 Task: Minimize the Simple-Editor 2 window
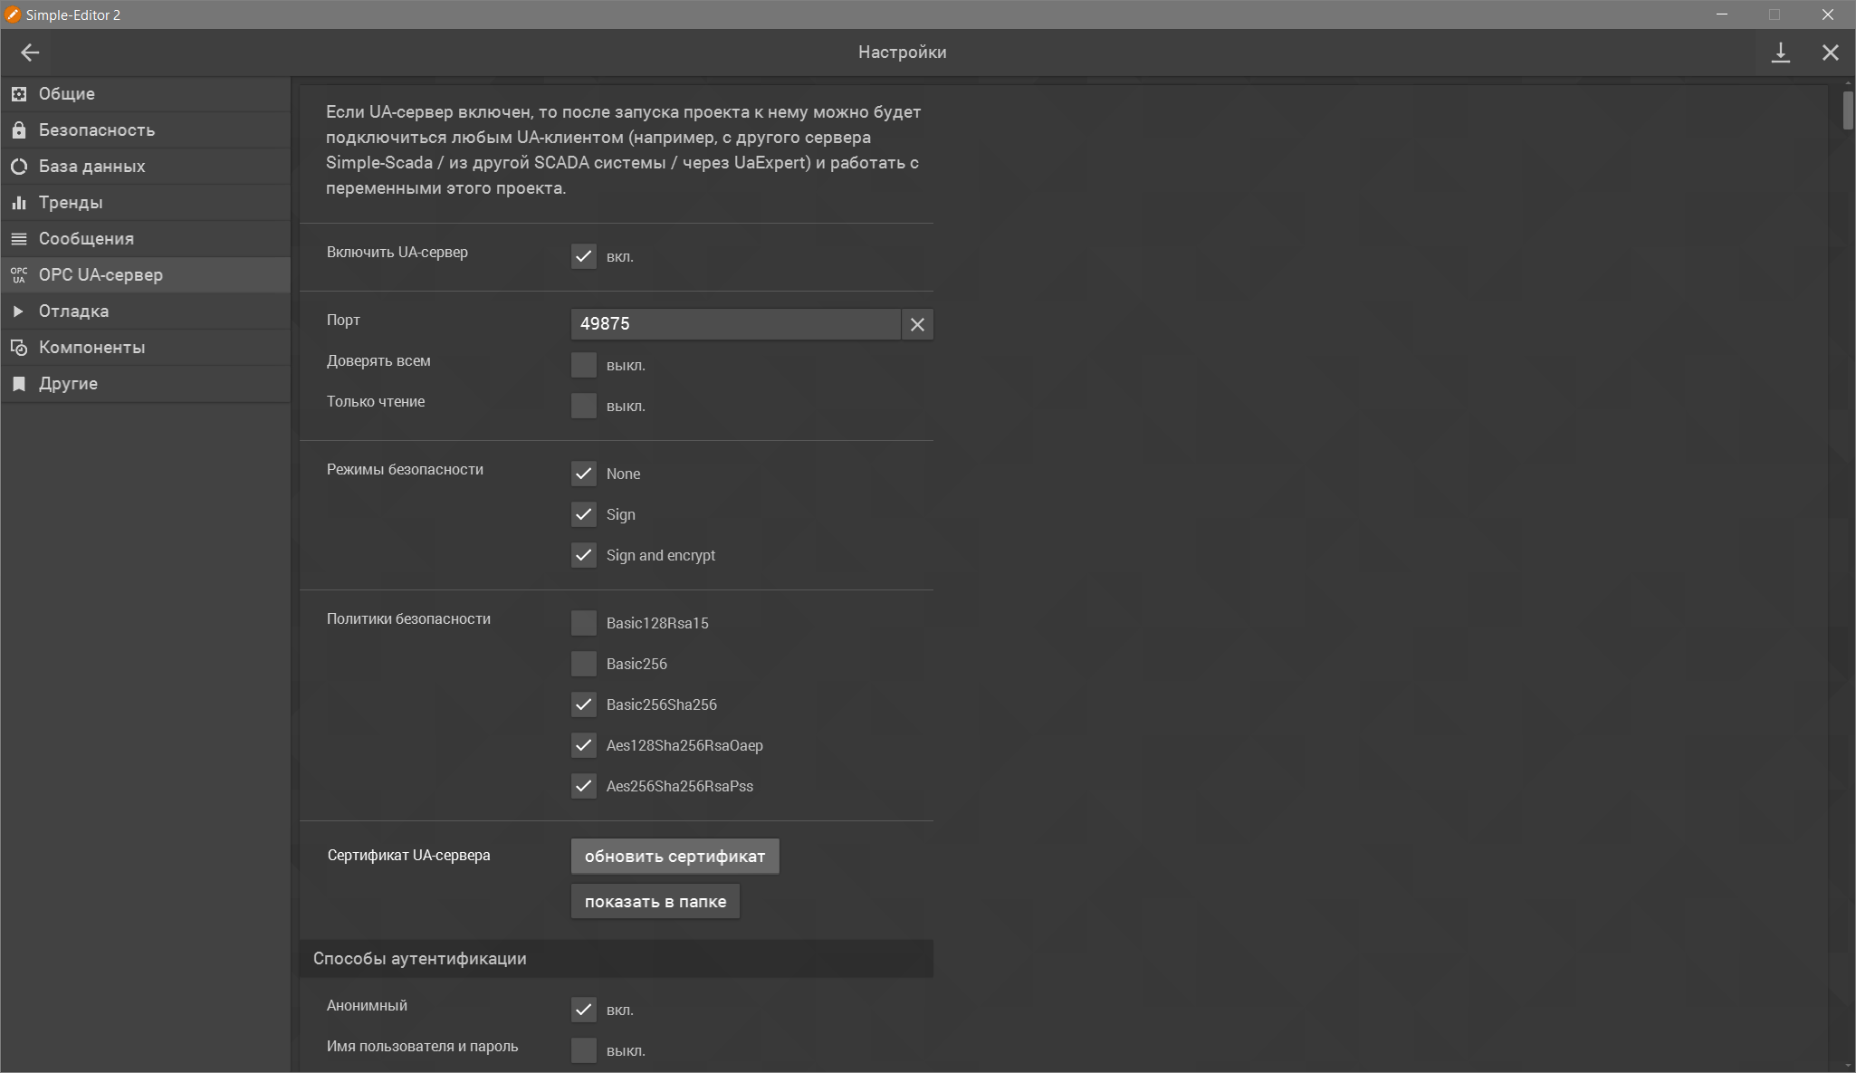click(1722, 14)
